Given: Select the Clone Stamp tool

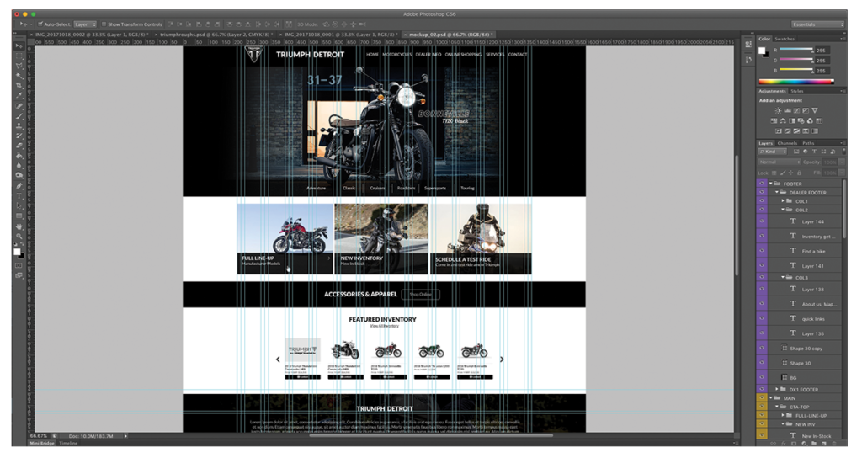Looking at the screenshot, I should pyautogui.click(x=19, y=126).
